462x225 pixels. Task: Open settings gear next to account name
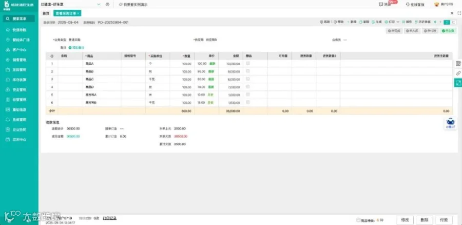coord(108,5)
